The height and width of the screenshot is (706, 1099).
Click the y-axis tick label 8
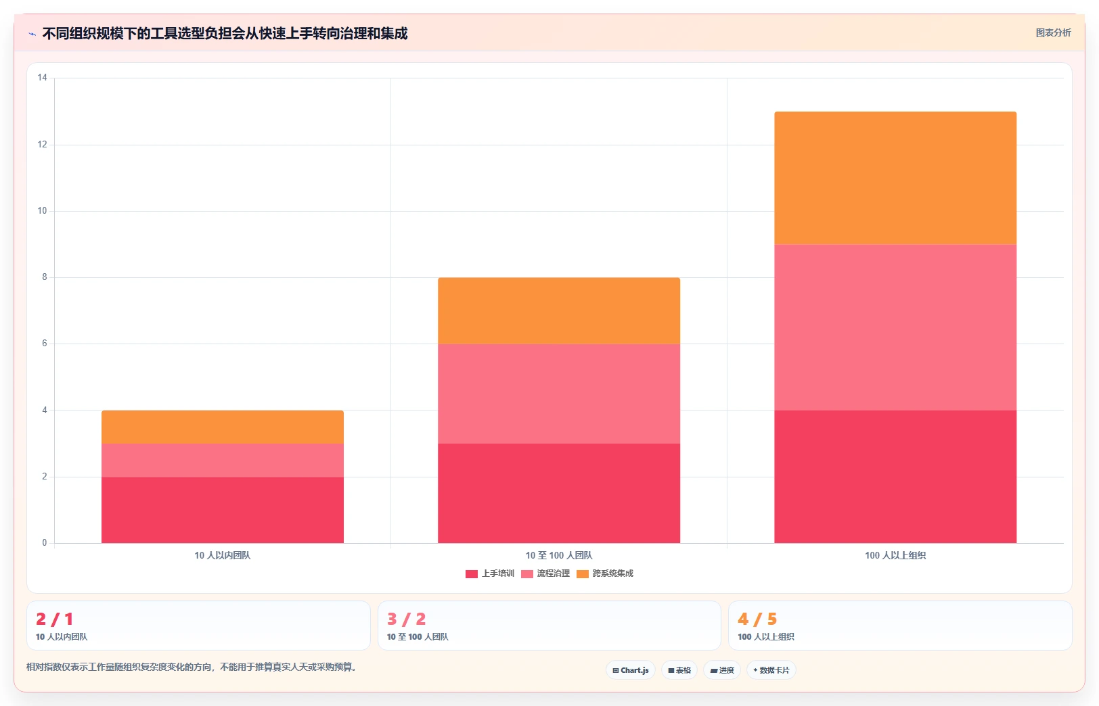(45, 277)
